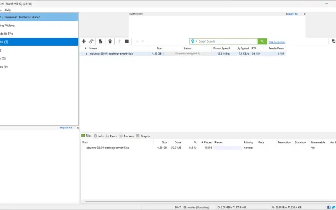Sort torrents by Down Speed column
This screenshot has width=336, height=210.
point(221,48)
